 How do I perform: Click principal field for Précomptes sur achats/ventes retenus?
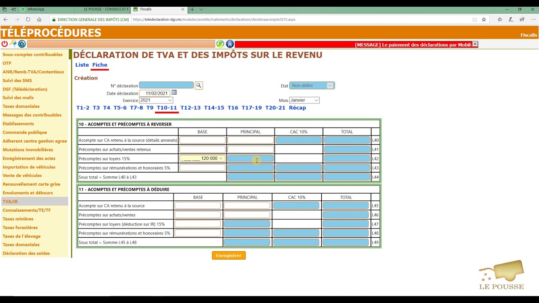(251, 149)
